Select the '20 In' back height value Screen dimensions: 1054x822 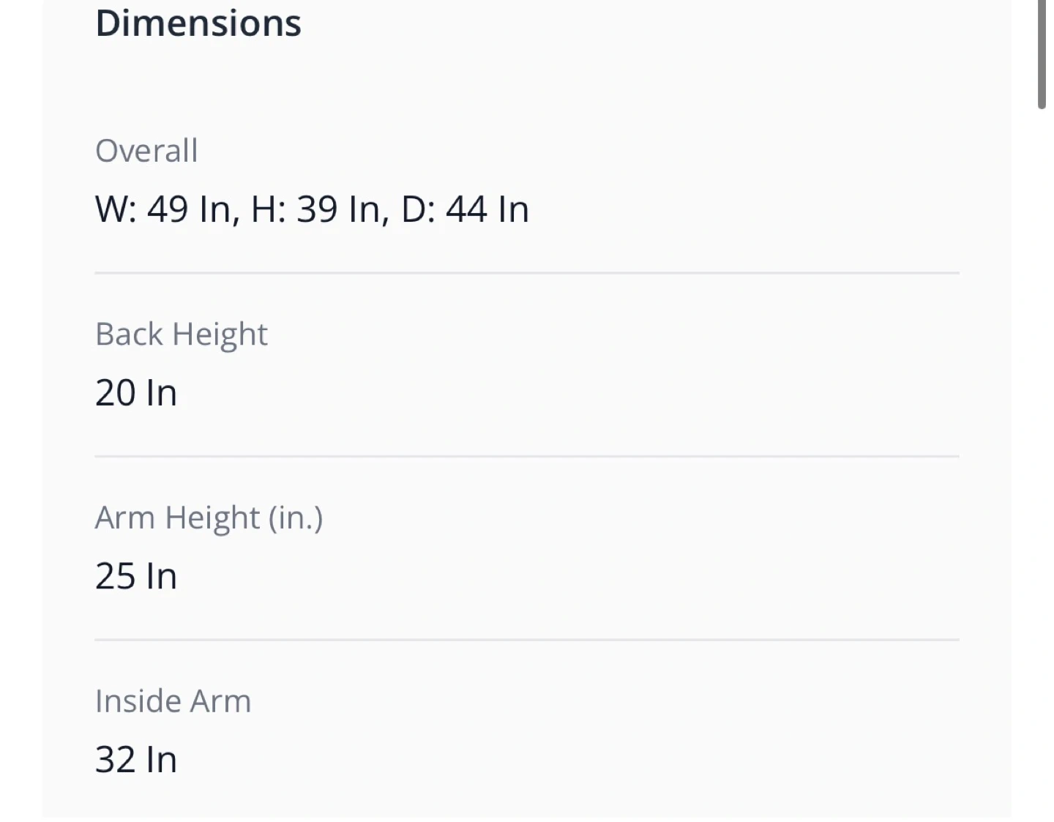coord(136,393)
